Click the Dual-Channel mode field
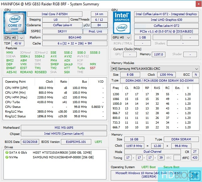Image resolution: width=202 pixels, height=182 pixels. point(152,152)
